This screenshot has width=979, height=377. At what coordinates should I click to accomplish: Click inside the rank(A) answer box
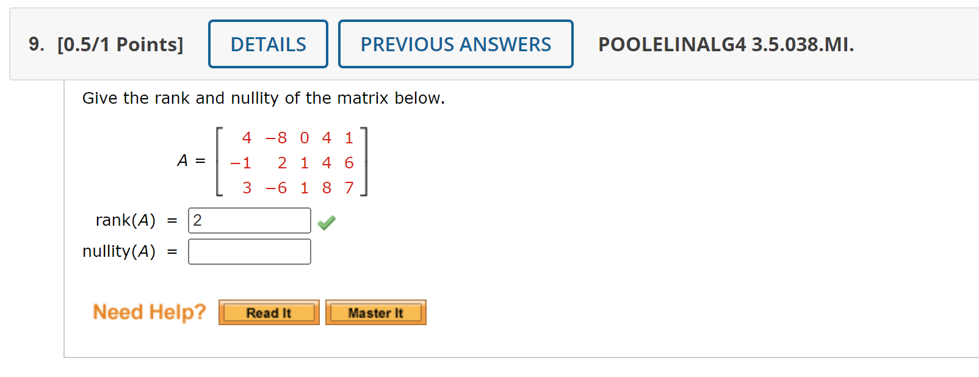[249, 220]
